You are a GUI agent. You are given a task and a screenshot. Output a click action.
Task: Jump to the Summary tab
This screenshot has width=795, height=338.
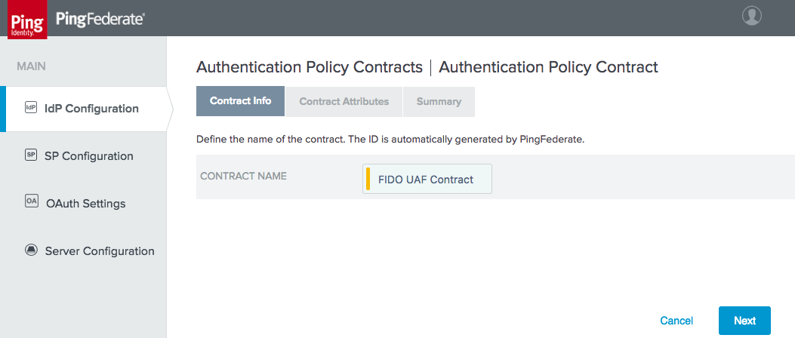pyautogui.click(x=439, y=101)
